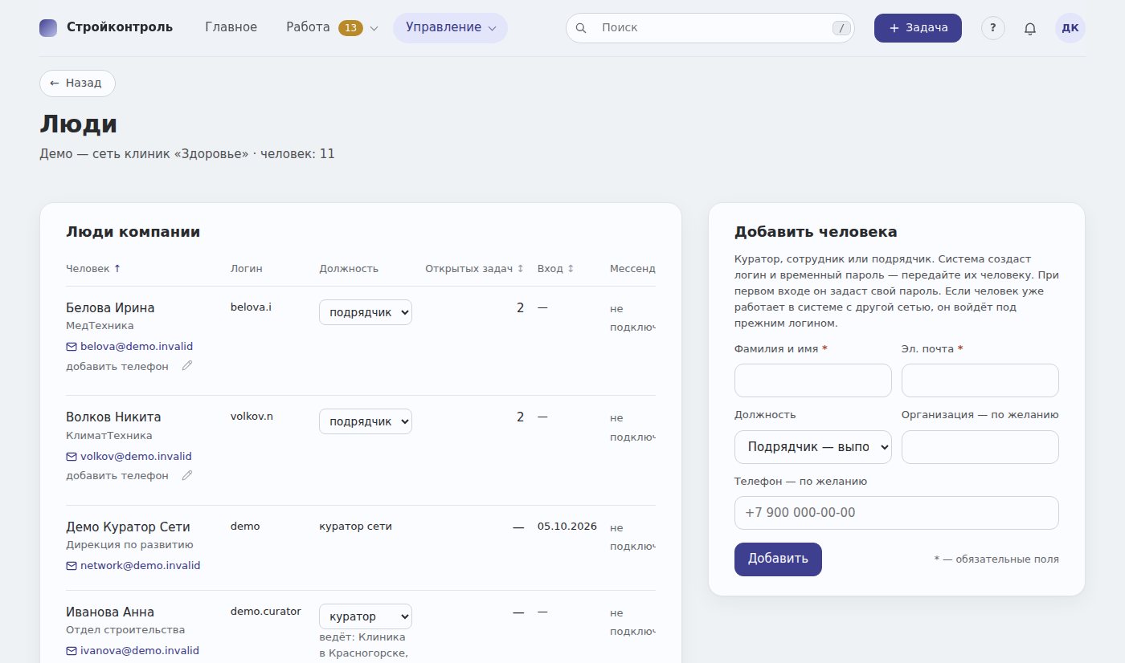Open role dropdown for Волков Никита
The image size is (1125, 663).
[366, 421]
